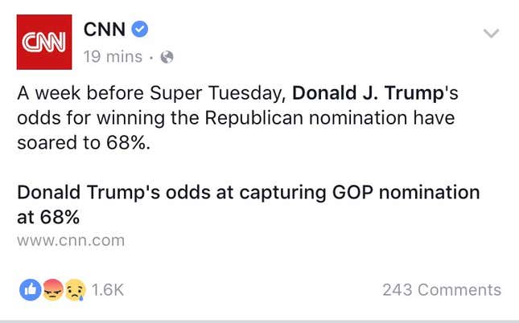View the 1.6K reactions count
The width and height of the screenshot is (519, 323).
[108, 290]
